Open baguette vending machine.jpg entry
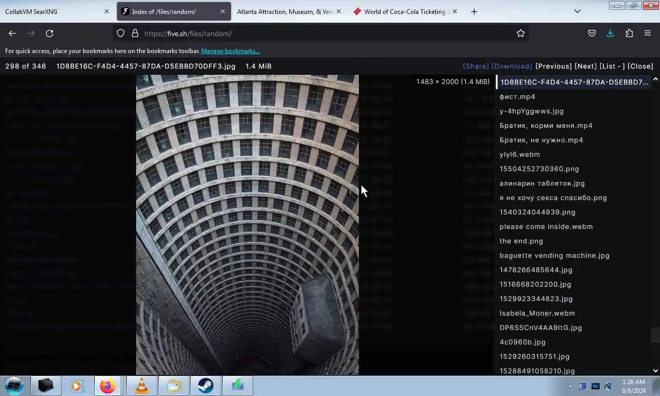This screenshot has width=660, height=396. 554,255
